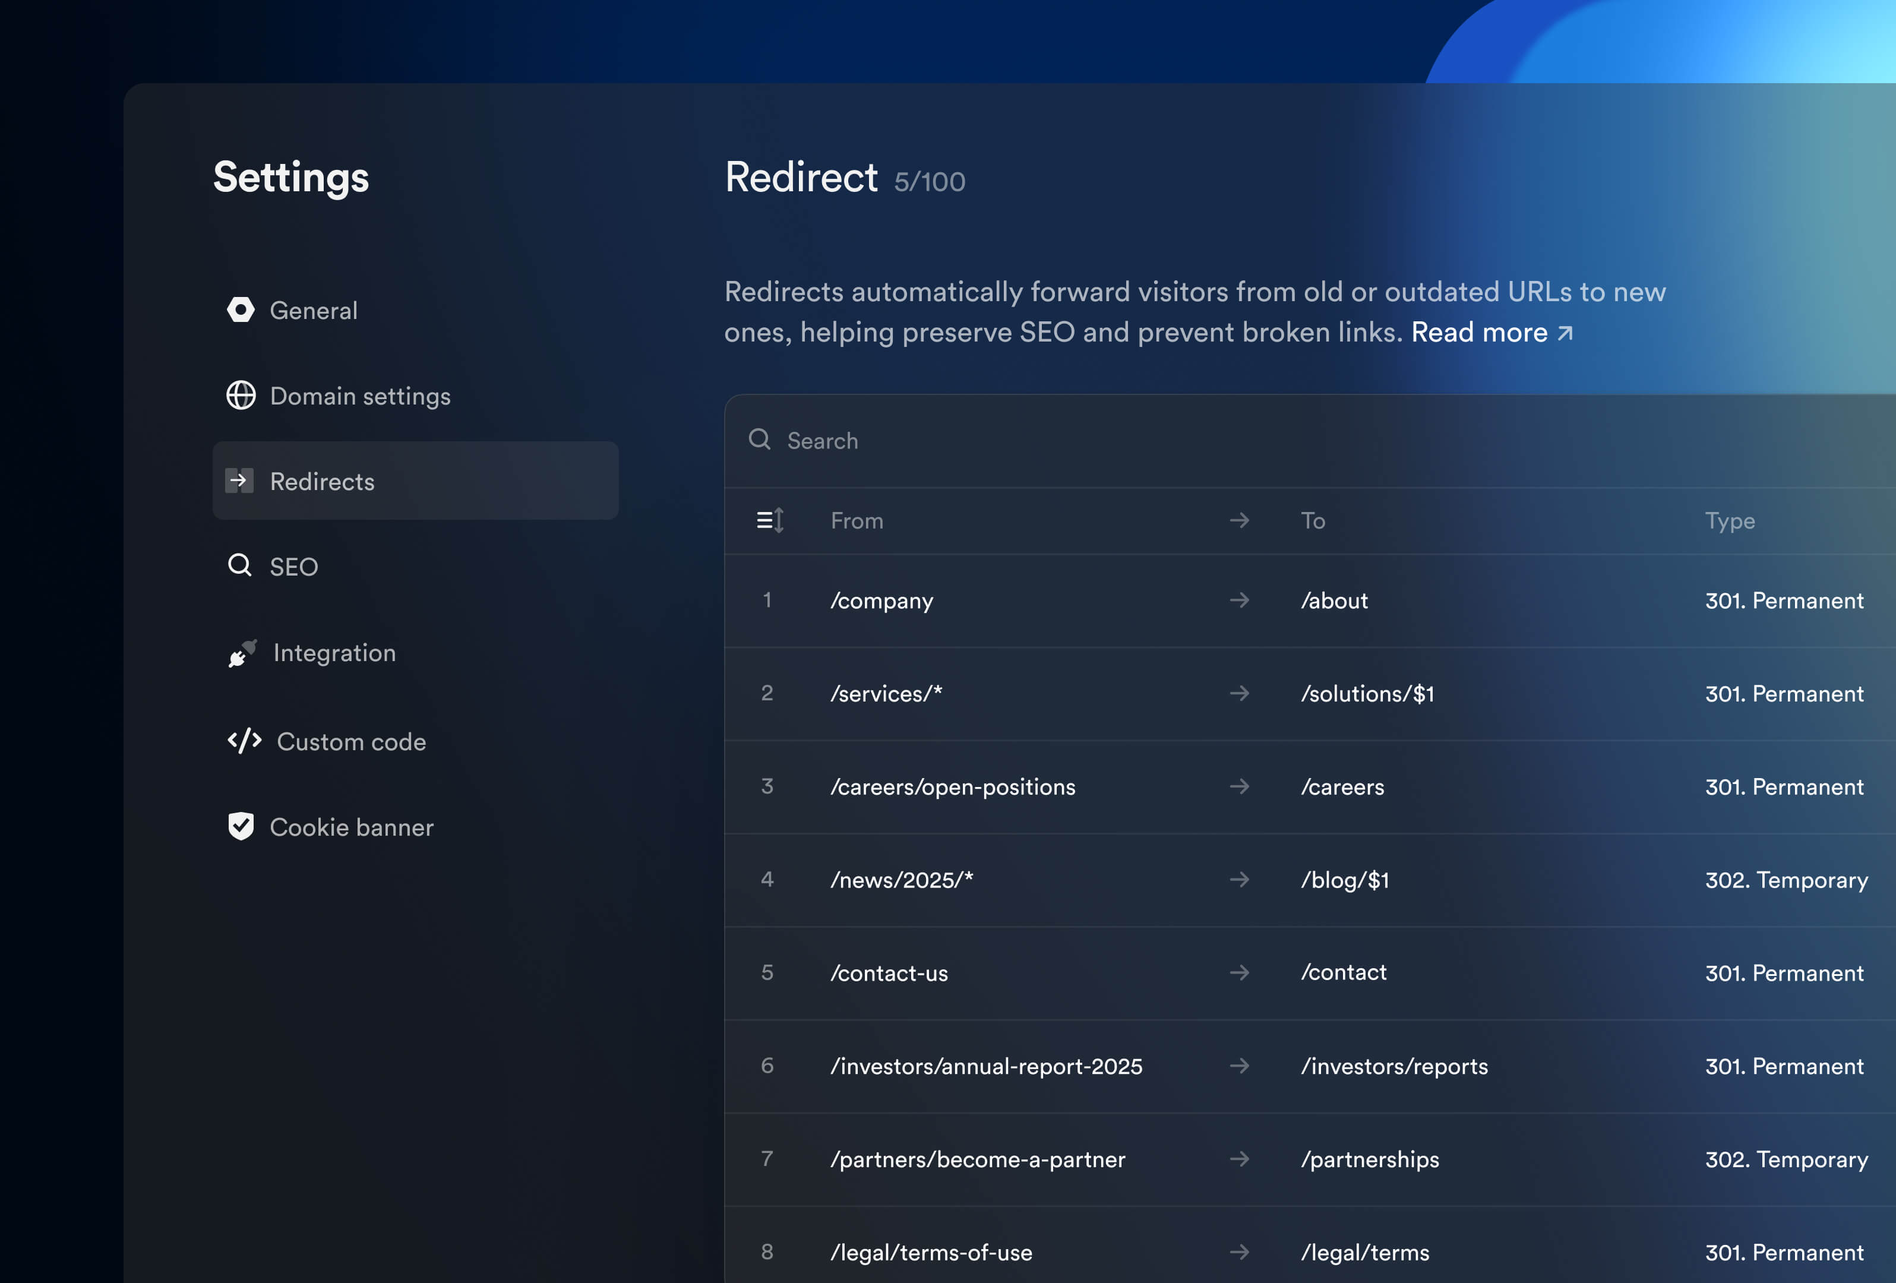Screen dimensions: 1896x1283
Task: Focus the Search redirects field
Action: coord(1310,441)
